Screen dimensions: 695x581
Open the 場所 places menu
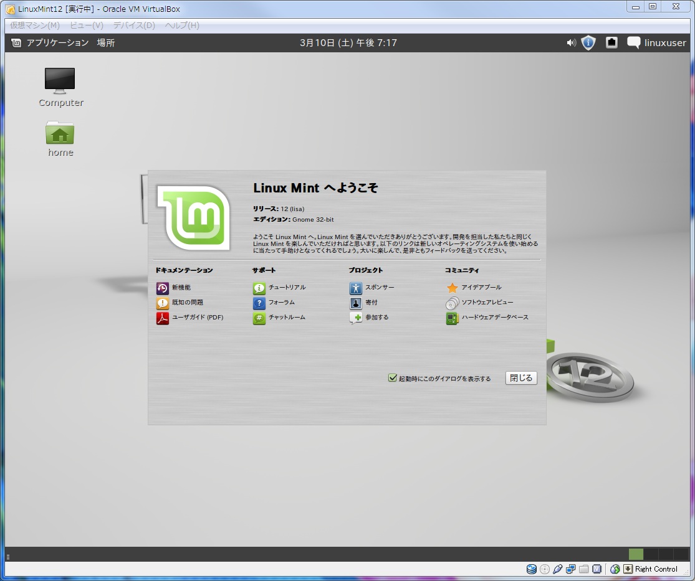click(106, 43)
